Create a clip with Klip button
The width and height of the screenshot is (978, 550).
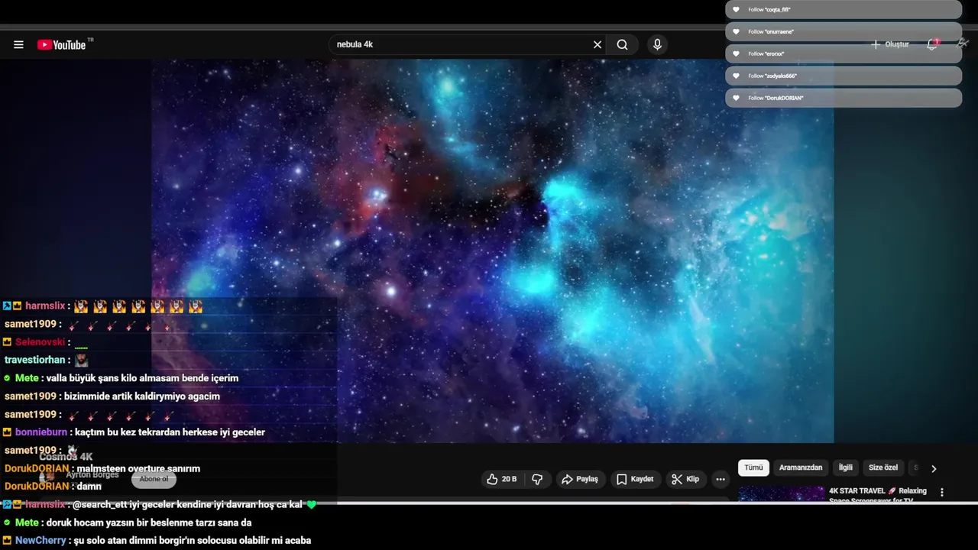685,479
